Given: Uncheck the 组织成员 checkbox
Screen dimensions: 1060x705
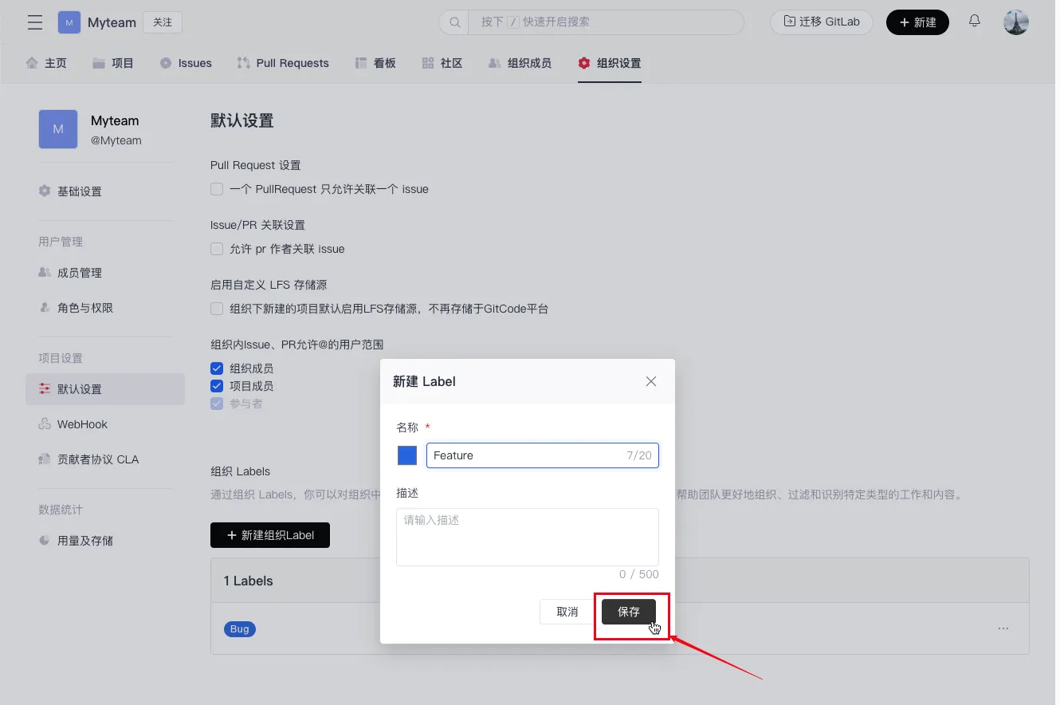Looking at the screenshot, I should 217,368.
